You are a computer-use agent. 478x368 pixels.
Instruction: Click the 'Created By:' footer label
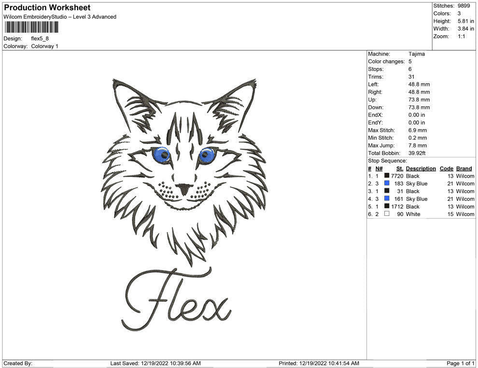point(18,363)
